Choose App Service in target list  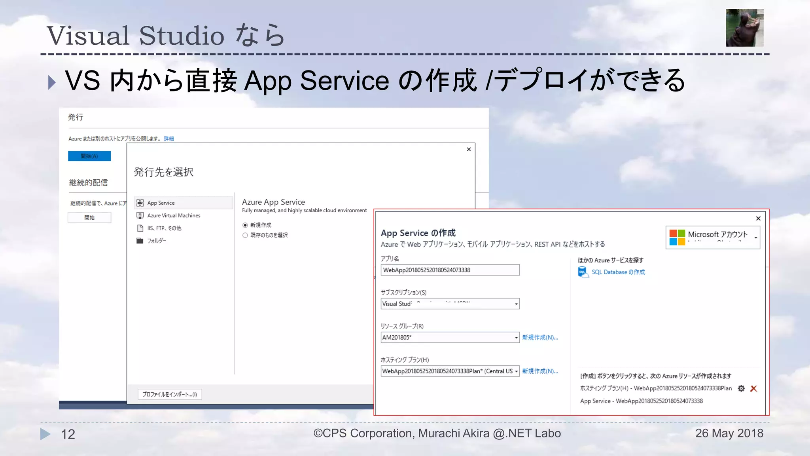(183, 203)
